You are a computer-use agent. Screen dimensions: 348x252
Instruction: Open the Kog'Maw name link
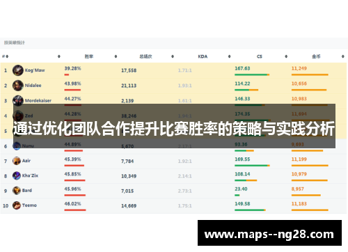click(x=35, y=70)
